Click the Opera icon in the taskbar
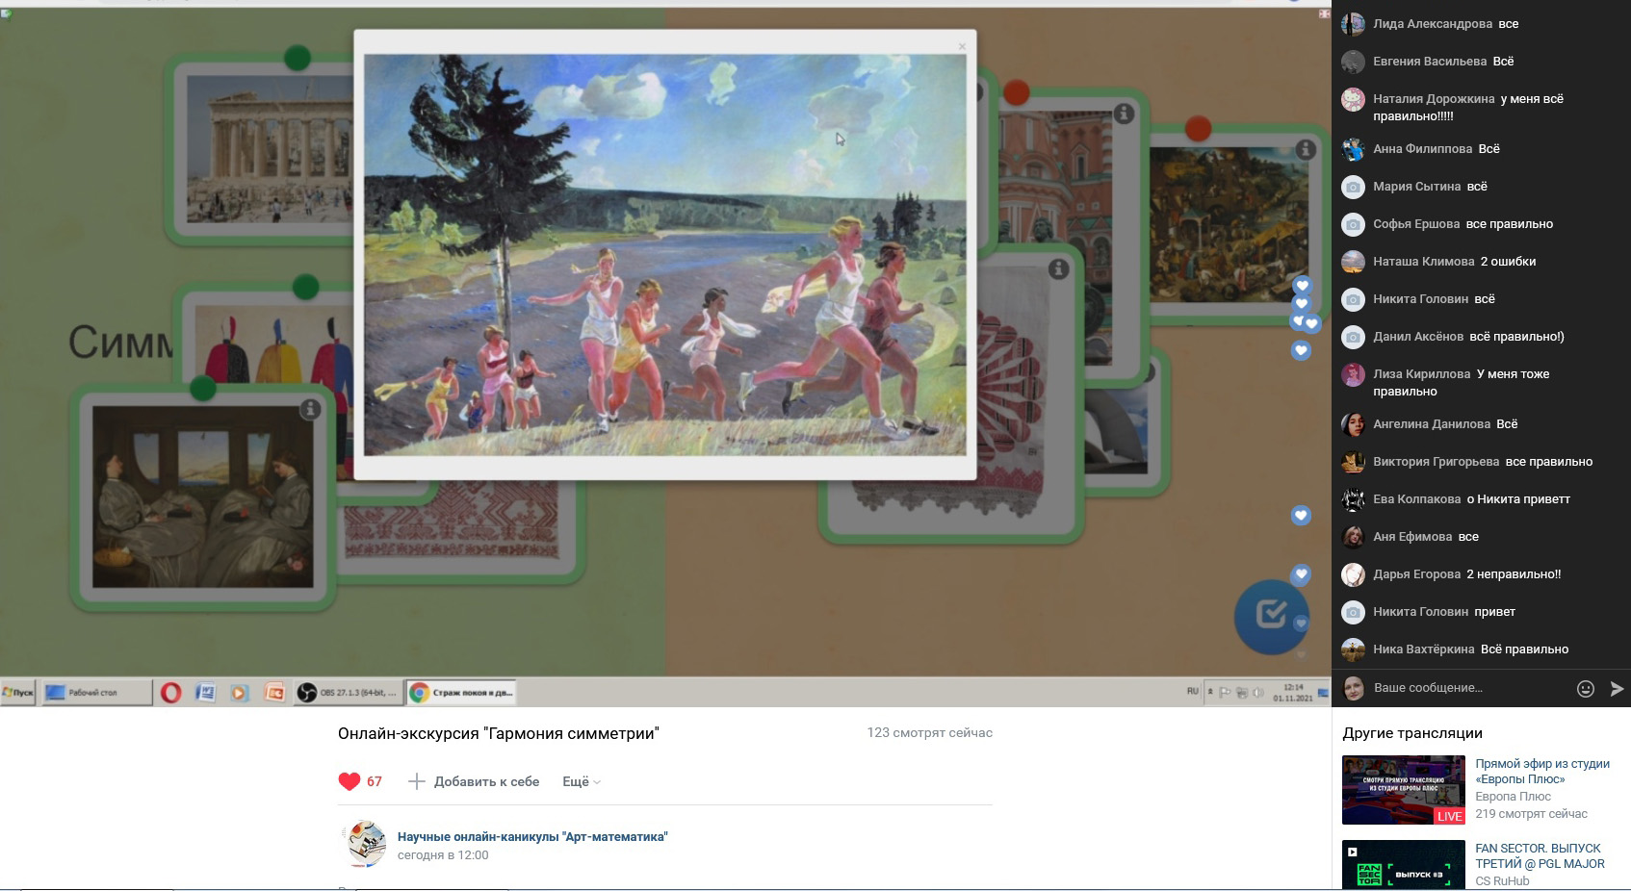The width and height of the screenshot is (1631, 891). click(171, 692)
